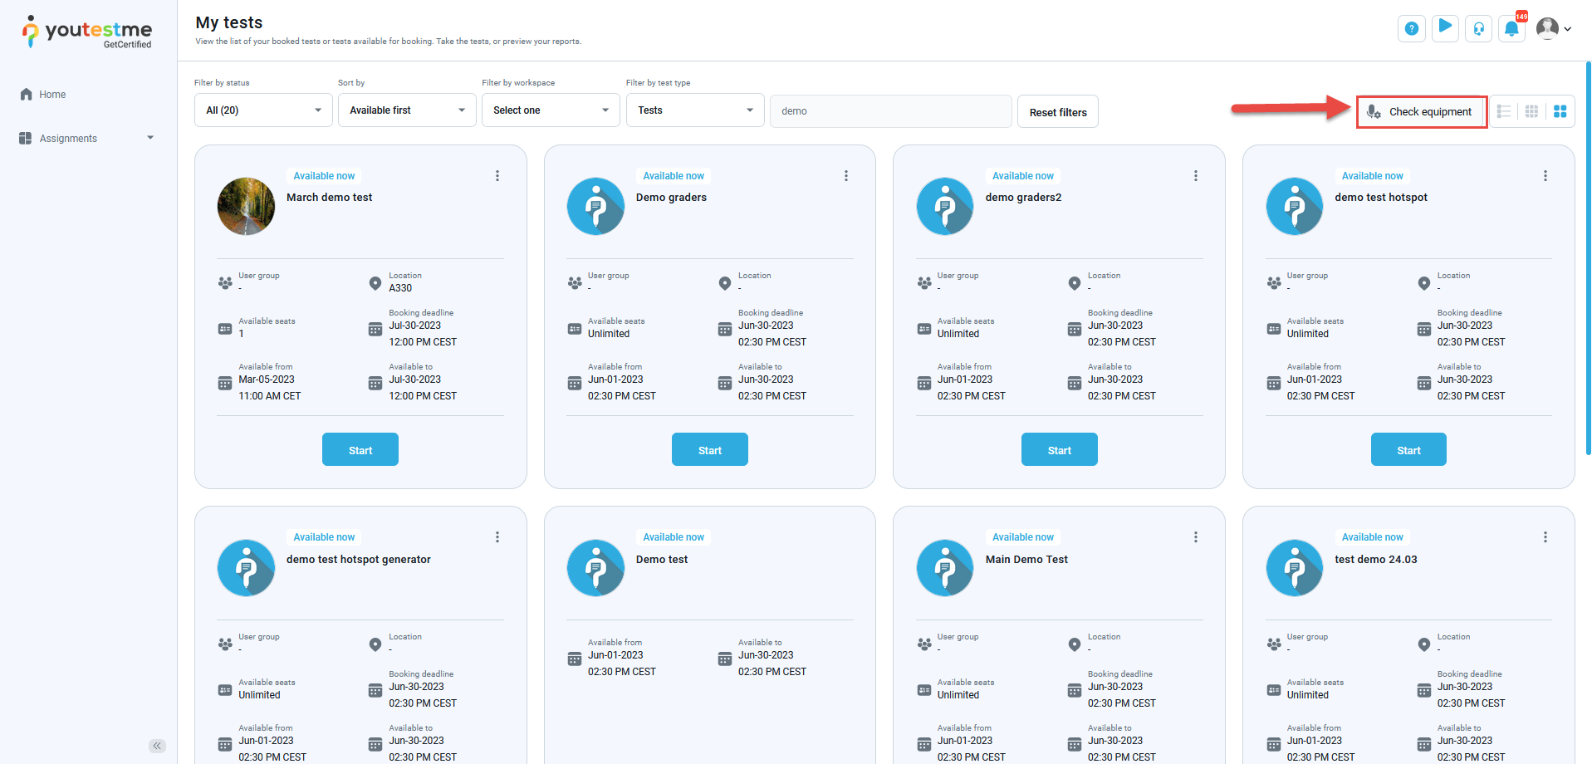
Task: Open three-dot menu on March demo test card
Action: coord(497,176)
